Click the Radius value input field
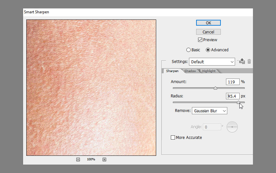This screenshot has height=173, width=276. 233,96
